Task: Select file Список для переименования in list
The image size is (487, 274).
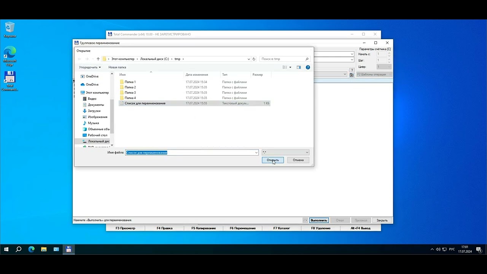Action: point(194,103)
